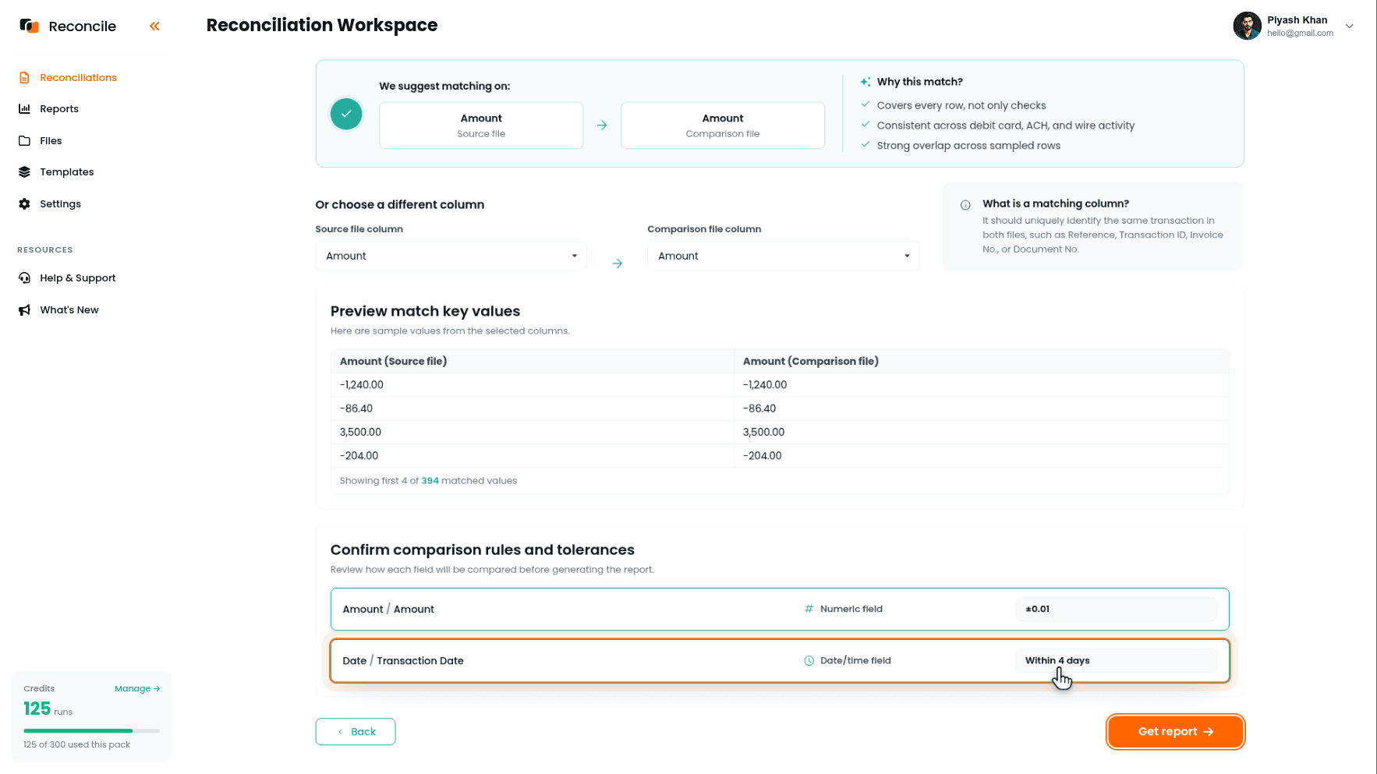Collapse sidebar with double chevron icon
This screenshot has height=774, width=1377.
(x=154, y=27)
